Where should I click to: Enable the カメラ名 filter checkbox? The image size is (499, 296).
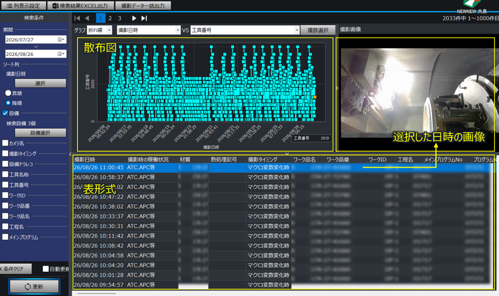tap(5, 143)
